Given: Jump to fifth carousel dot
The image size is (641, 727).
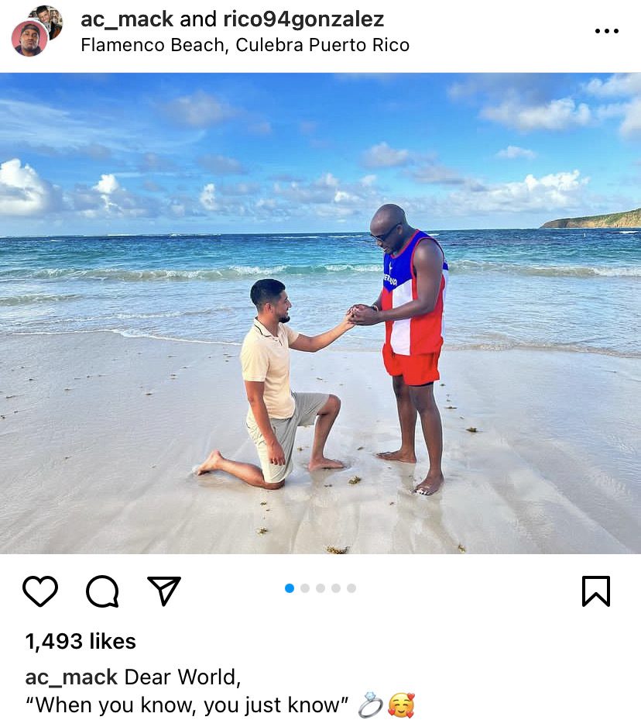Looking at the screenshot, I should pos(351,588).
